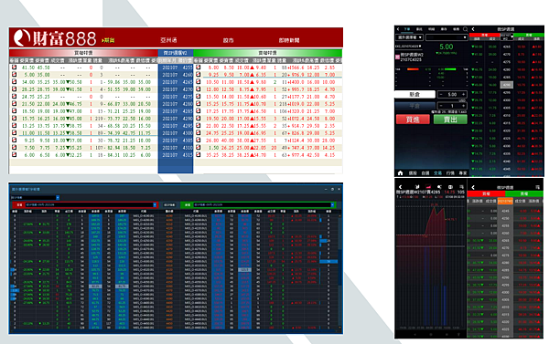The width and height of the screenshot is (549, 344).
Task: Tap the search magnifier in the mobile order screen
Action: [466, 29]
